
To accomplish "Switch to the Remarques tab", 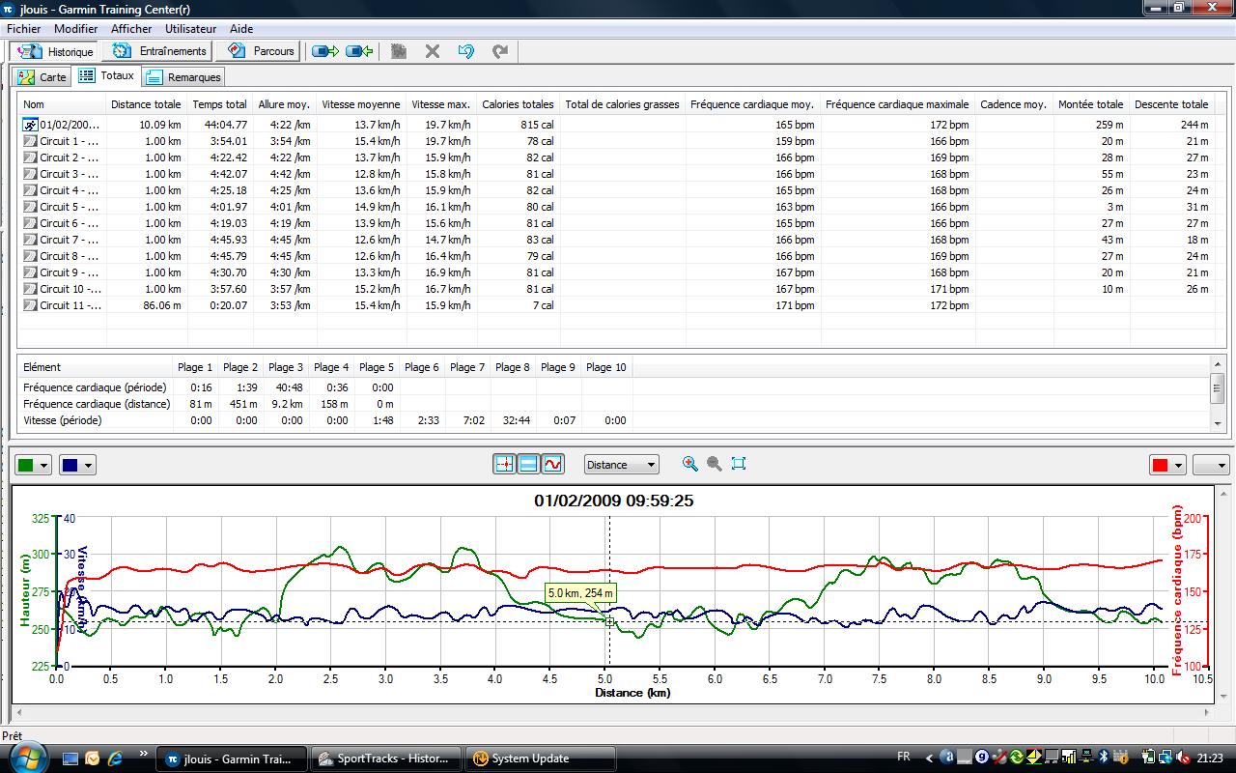I will point(183,77).
